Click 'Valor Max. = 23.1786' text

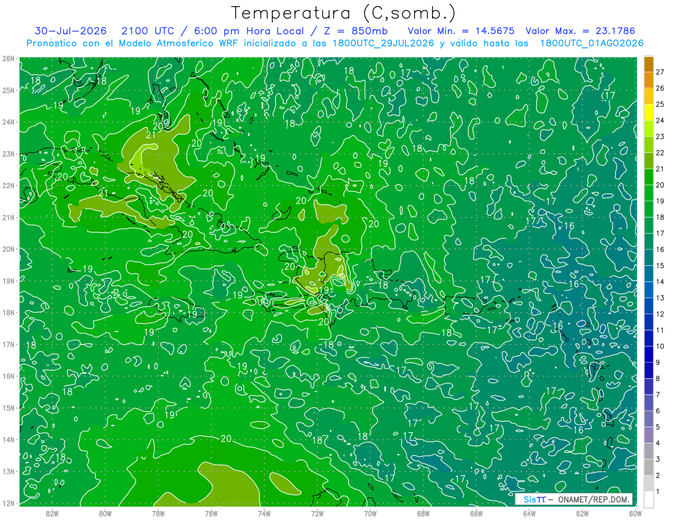581,31
